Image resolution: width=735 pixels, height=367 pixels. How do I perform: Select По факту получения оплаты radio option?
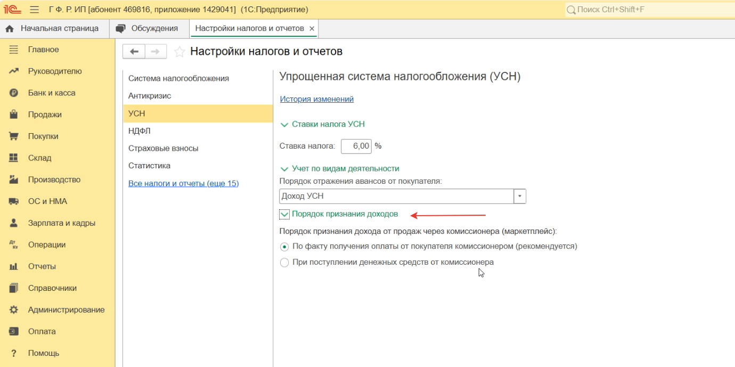pyautogui.click(x=284, y=247)
